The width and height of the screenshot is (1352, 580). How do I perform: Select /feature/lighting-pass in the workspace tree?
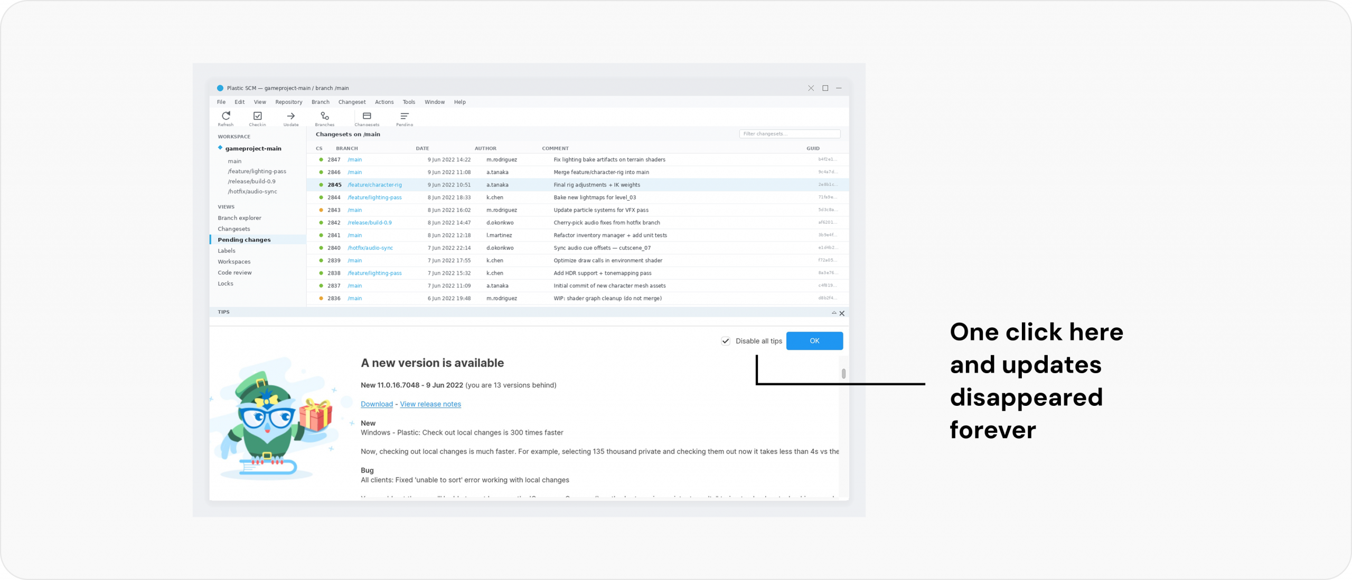point(257,172)
